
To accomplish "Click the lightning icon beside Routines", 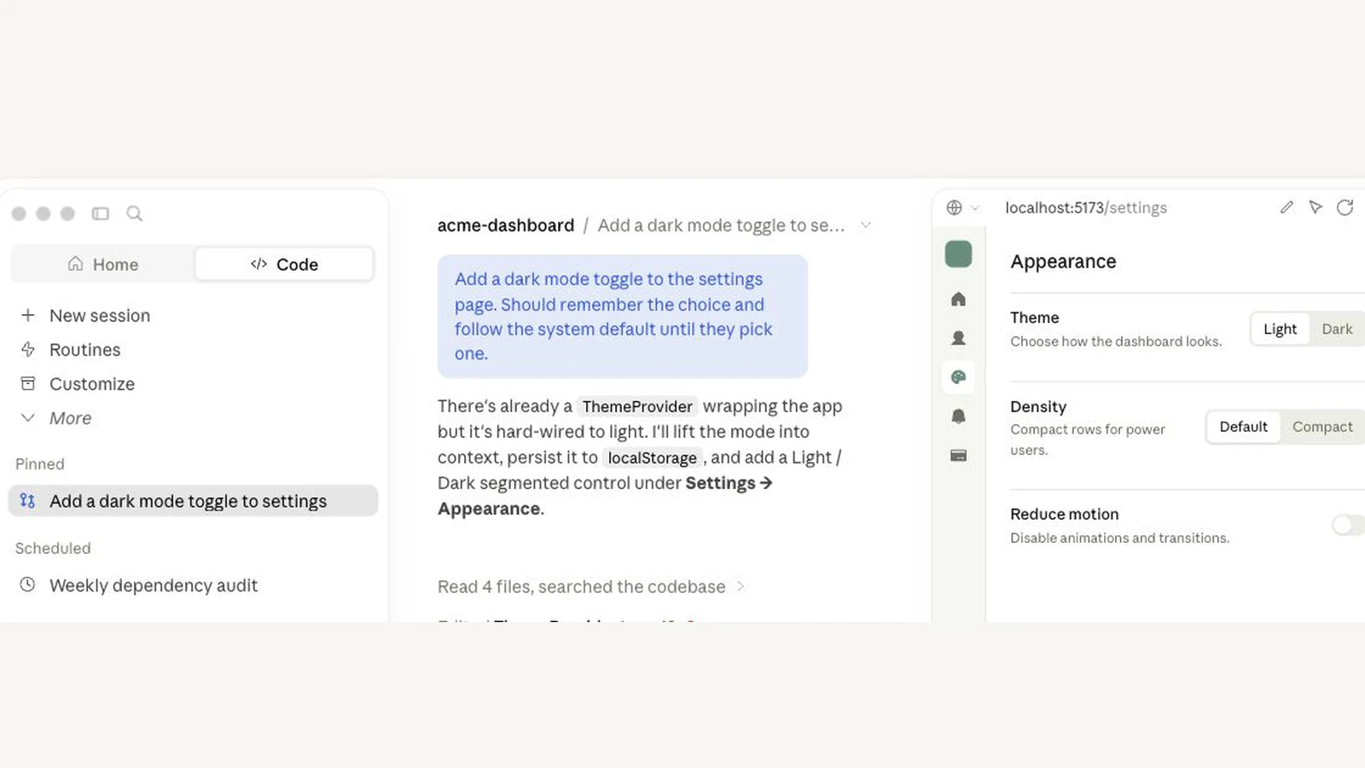I will (x=28, y=350).
